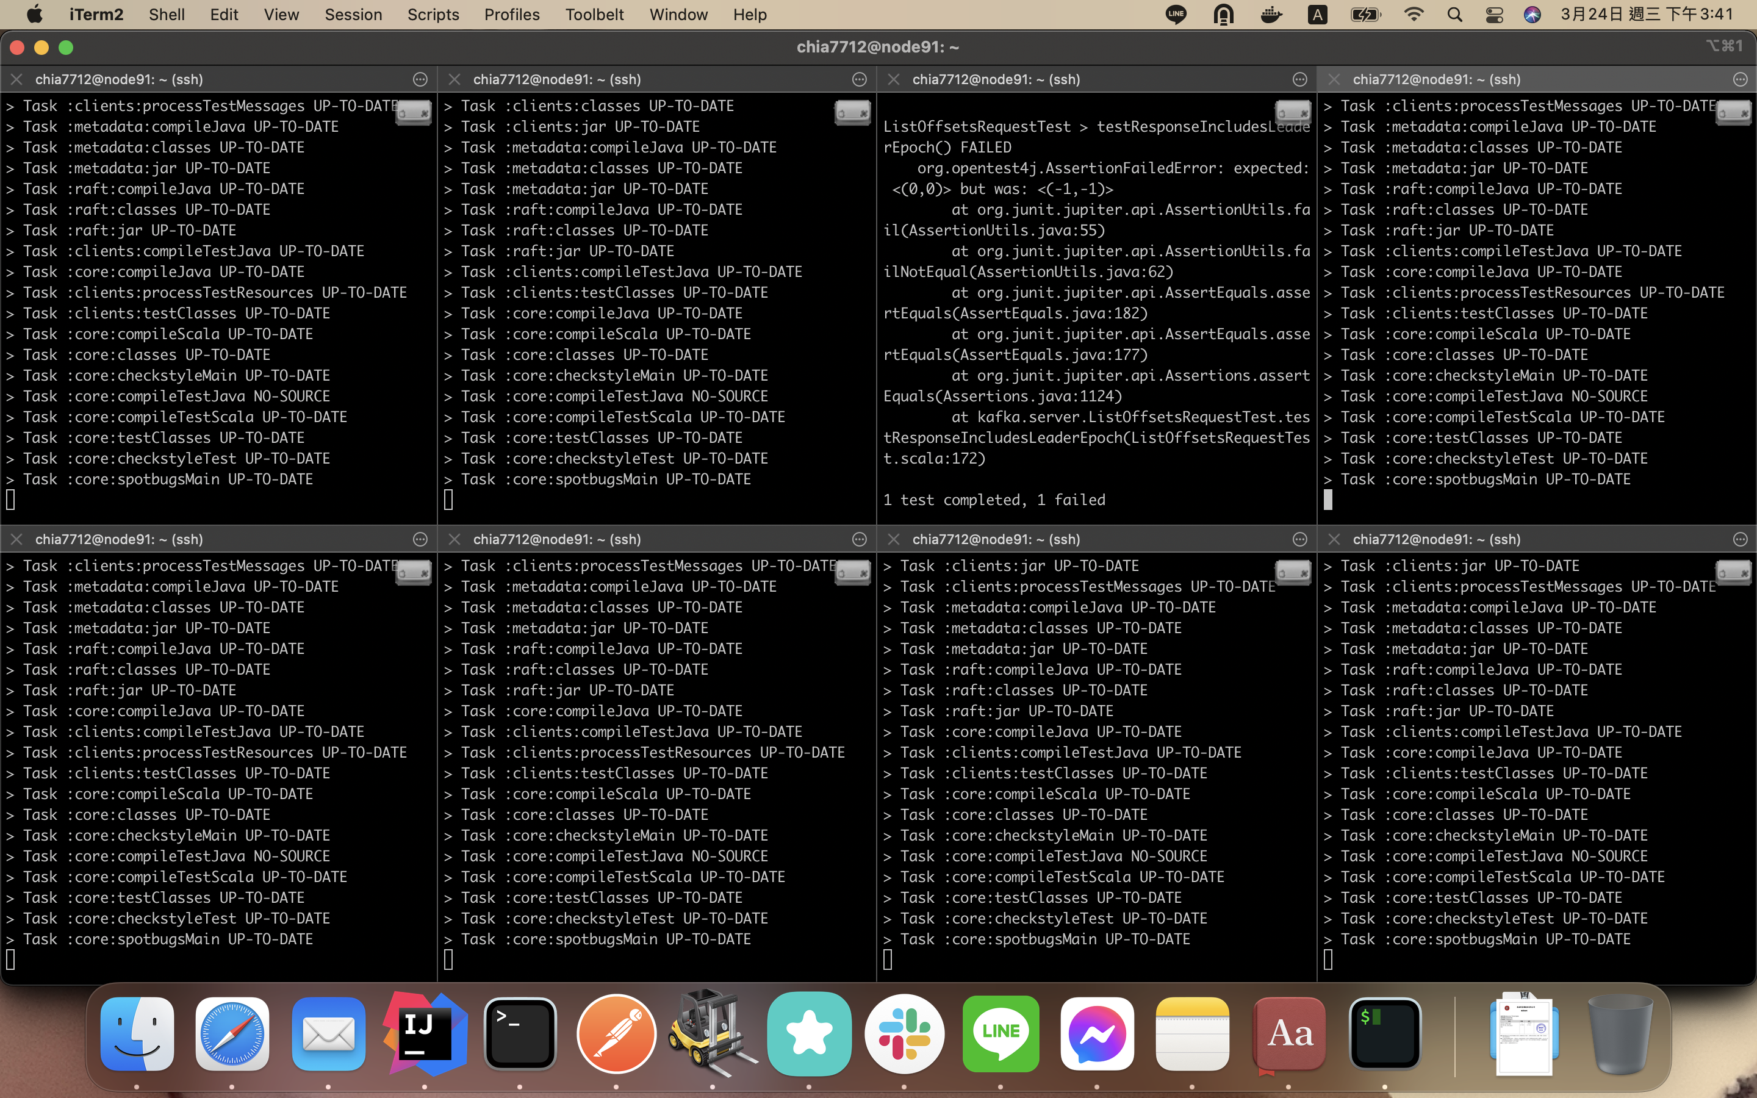Open LINE app in the dock

1001,1033
